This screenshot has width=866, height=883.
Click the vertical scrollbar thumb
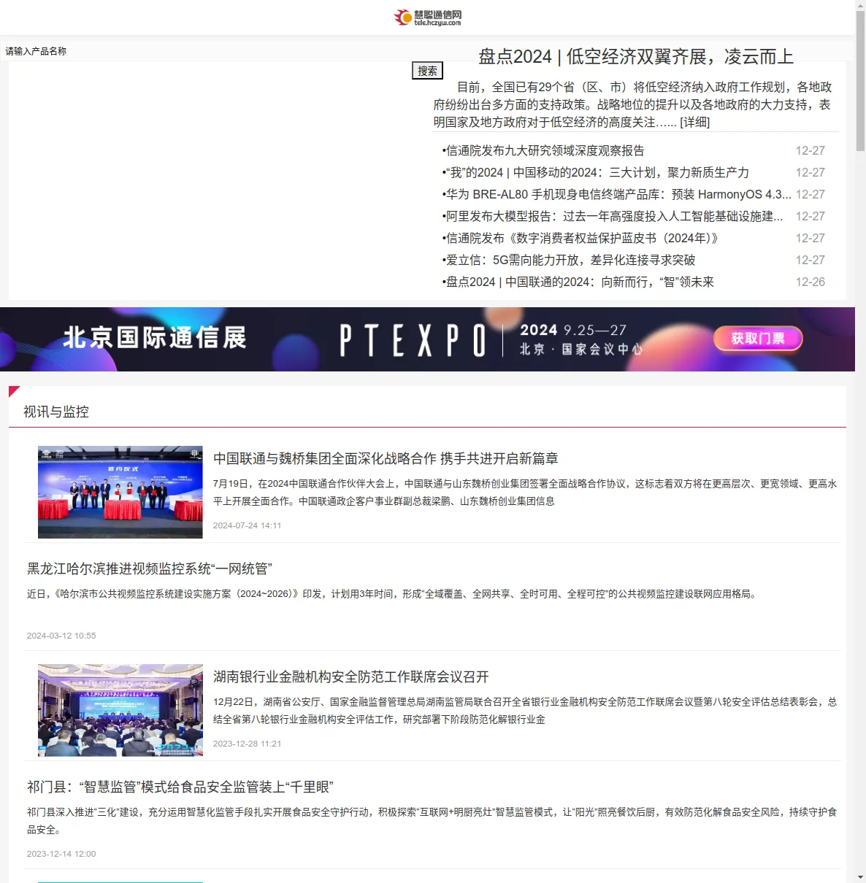[x=860, y=81]
